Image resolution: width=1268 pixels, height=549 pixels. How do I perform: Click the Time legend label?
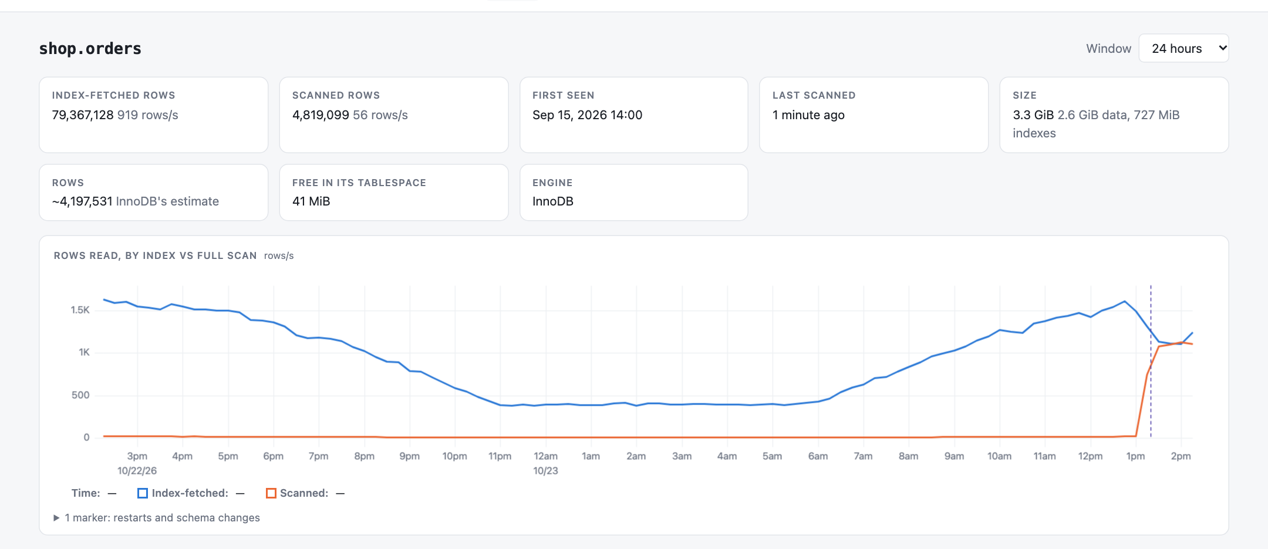click(86, 493)
